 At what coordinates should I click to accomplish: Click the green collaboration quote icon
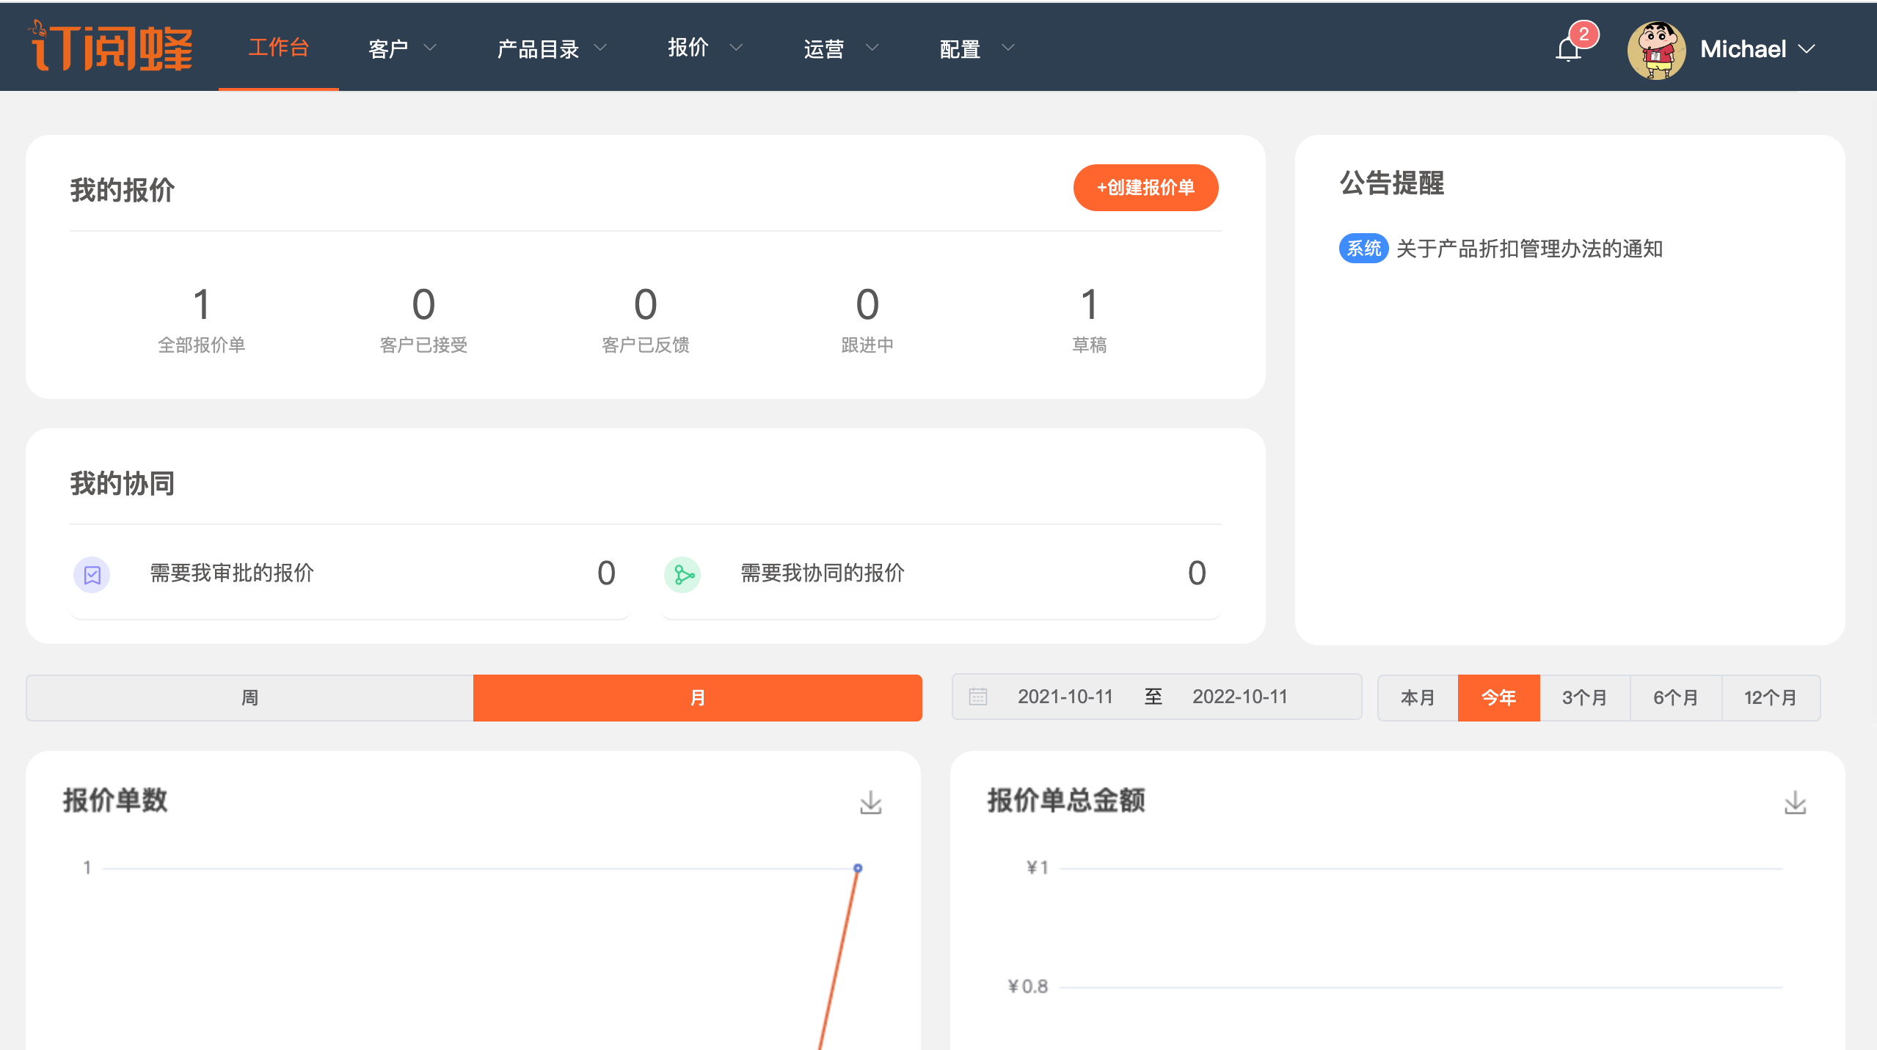(682, 574)
